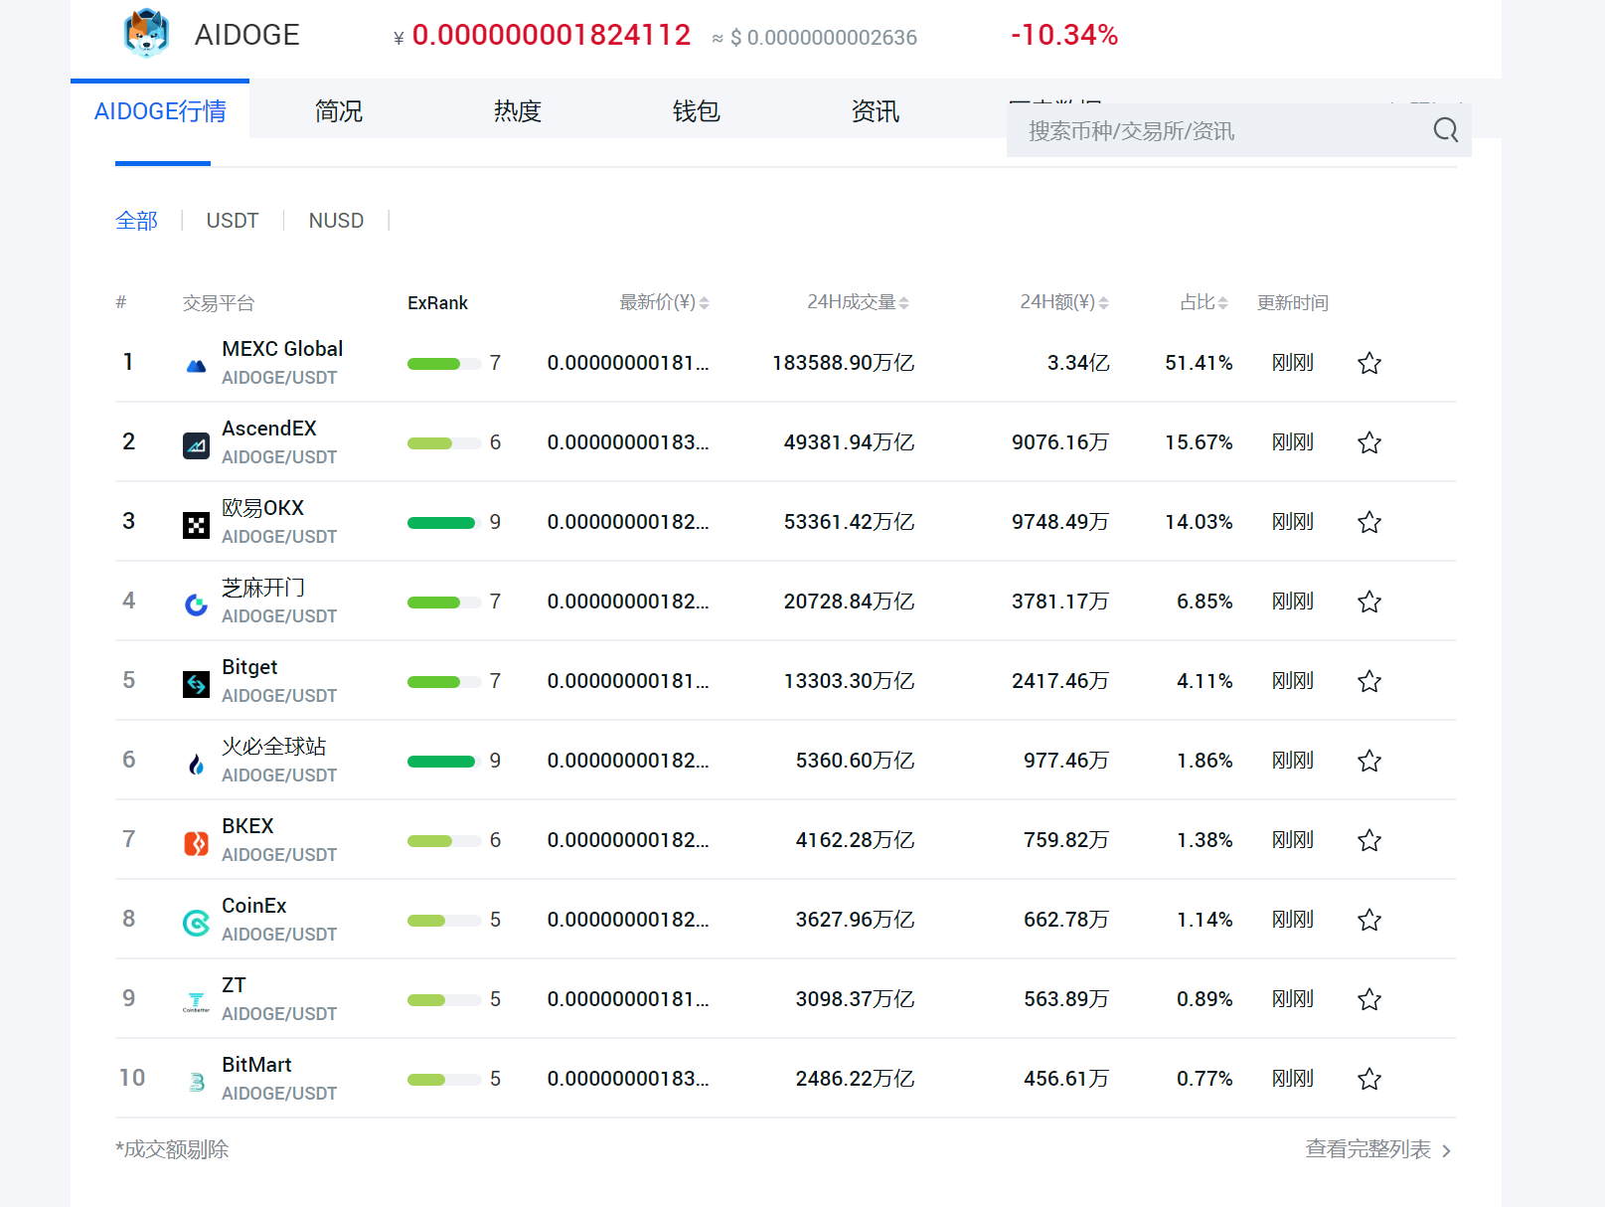Click the CoinEx exchange logo
Viewport: 1605px width, 1207px height.
pos(196,923)
